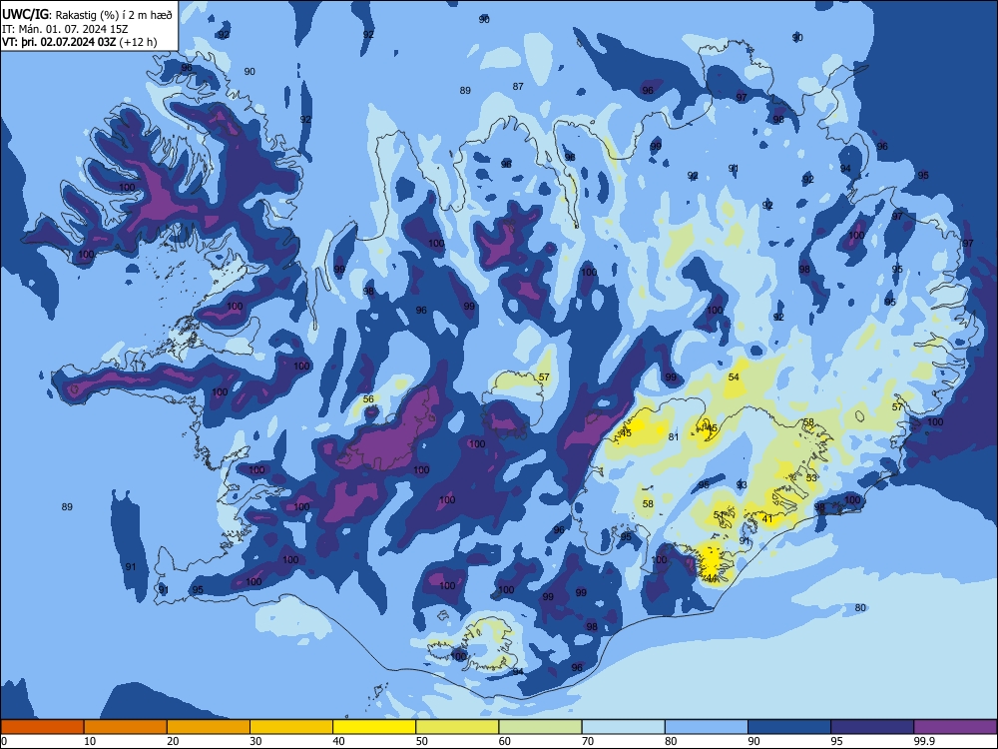Click the humidity value '56' on the map
Screen dimensions: 998x749
coord(368,399)
